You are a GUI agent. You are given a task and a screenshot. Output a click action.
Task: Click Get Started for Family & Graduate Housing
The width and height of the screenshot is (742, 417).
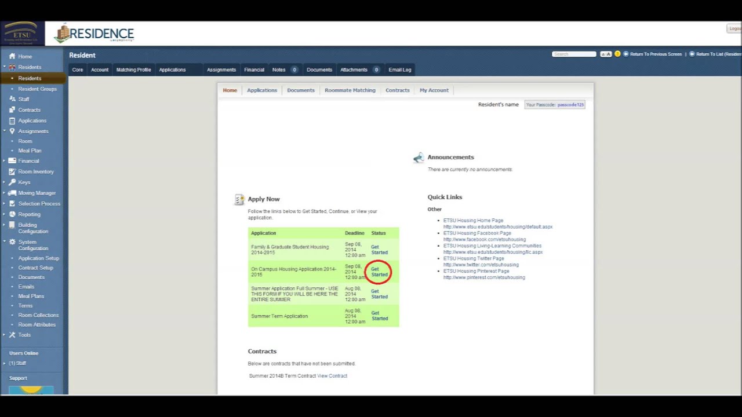point(379,250)
